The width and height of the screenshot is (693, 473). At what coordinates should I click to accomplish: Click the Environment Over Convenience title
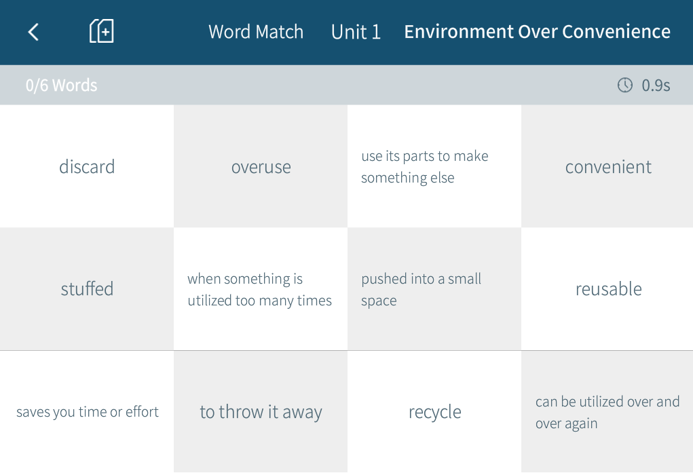[x=537, y=32]
